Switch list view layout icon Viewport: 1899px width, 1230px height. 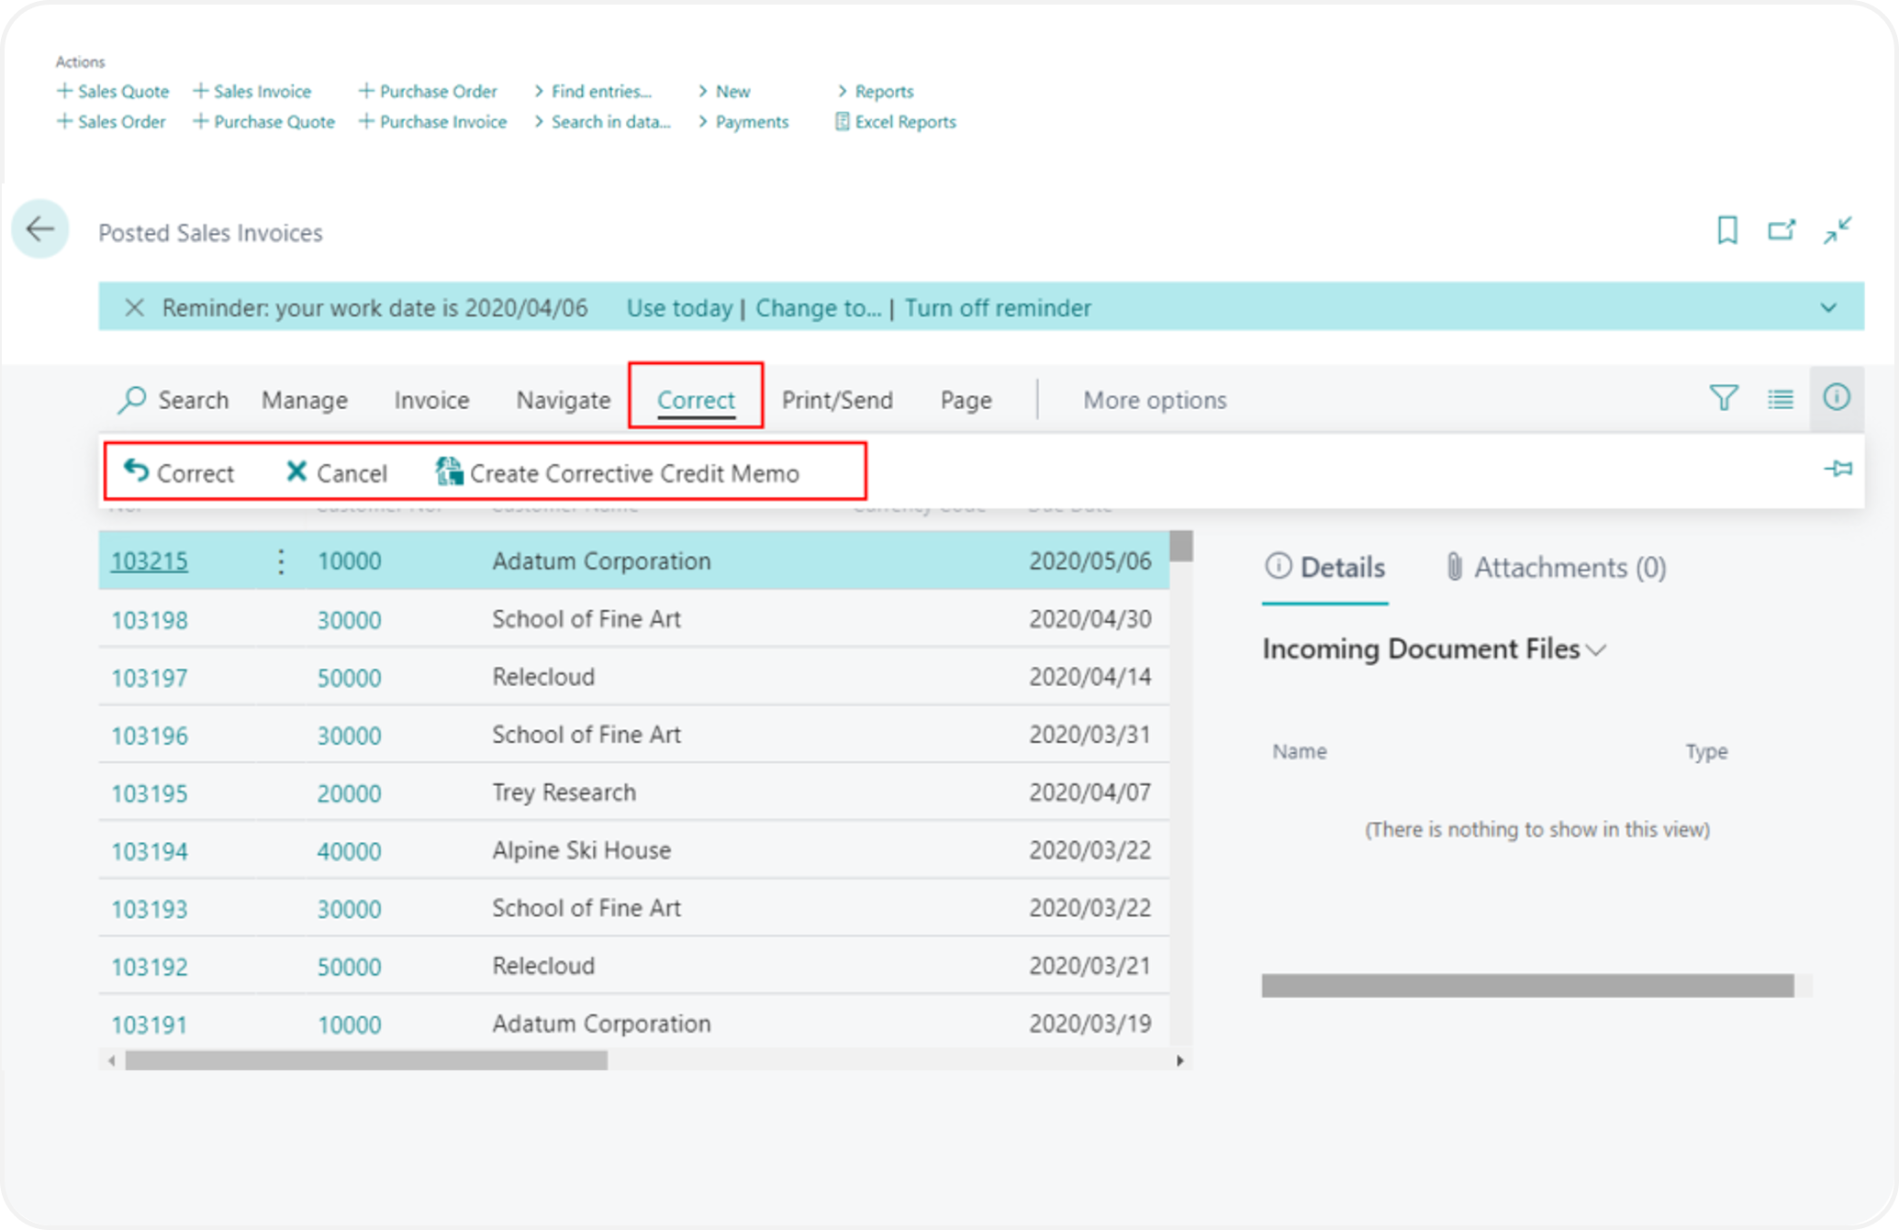(1780, 398)
